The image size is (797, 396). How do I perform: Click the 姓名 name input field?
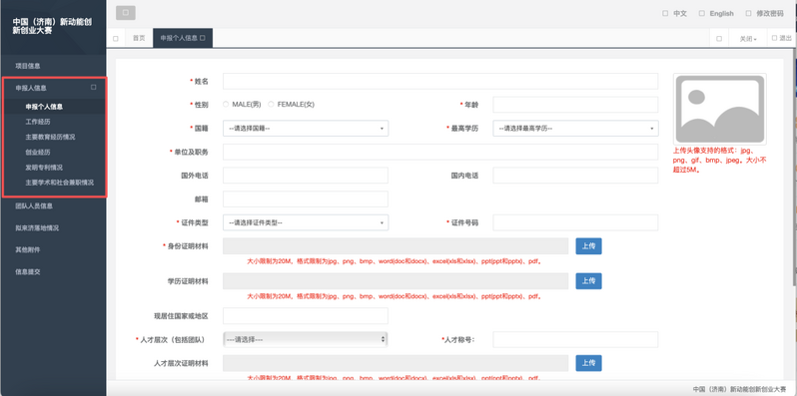440,81
